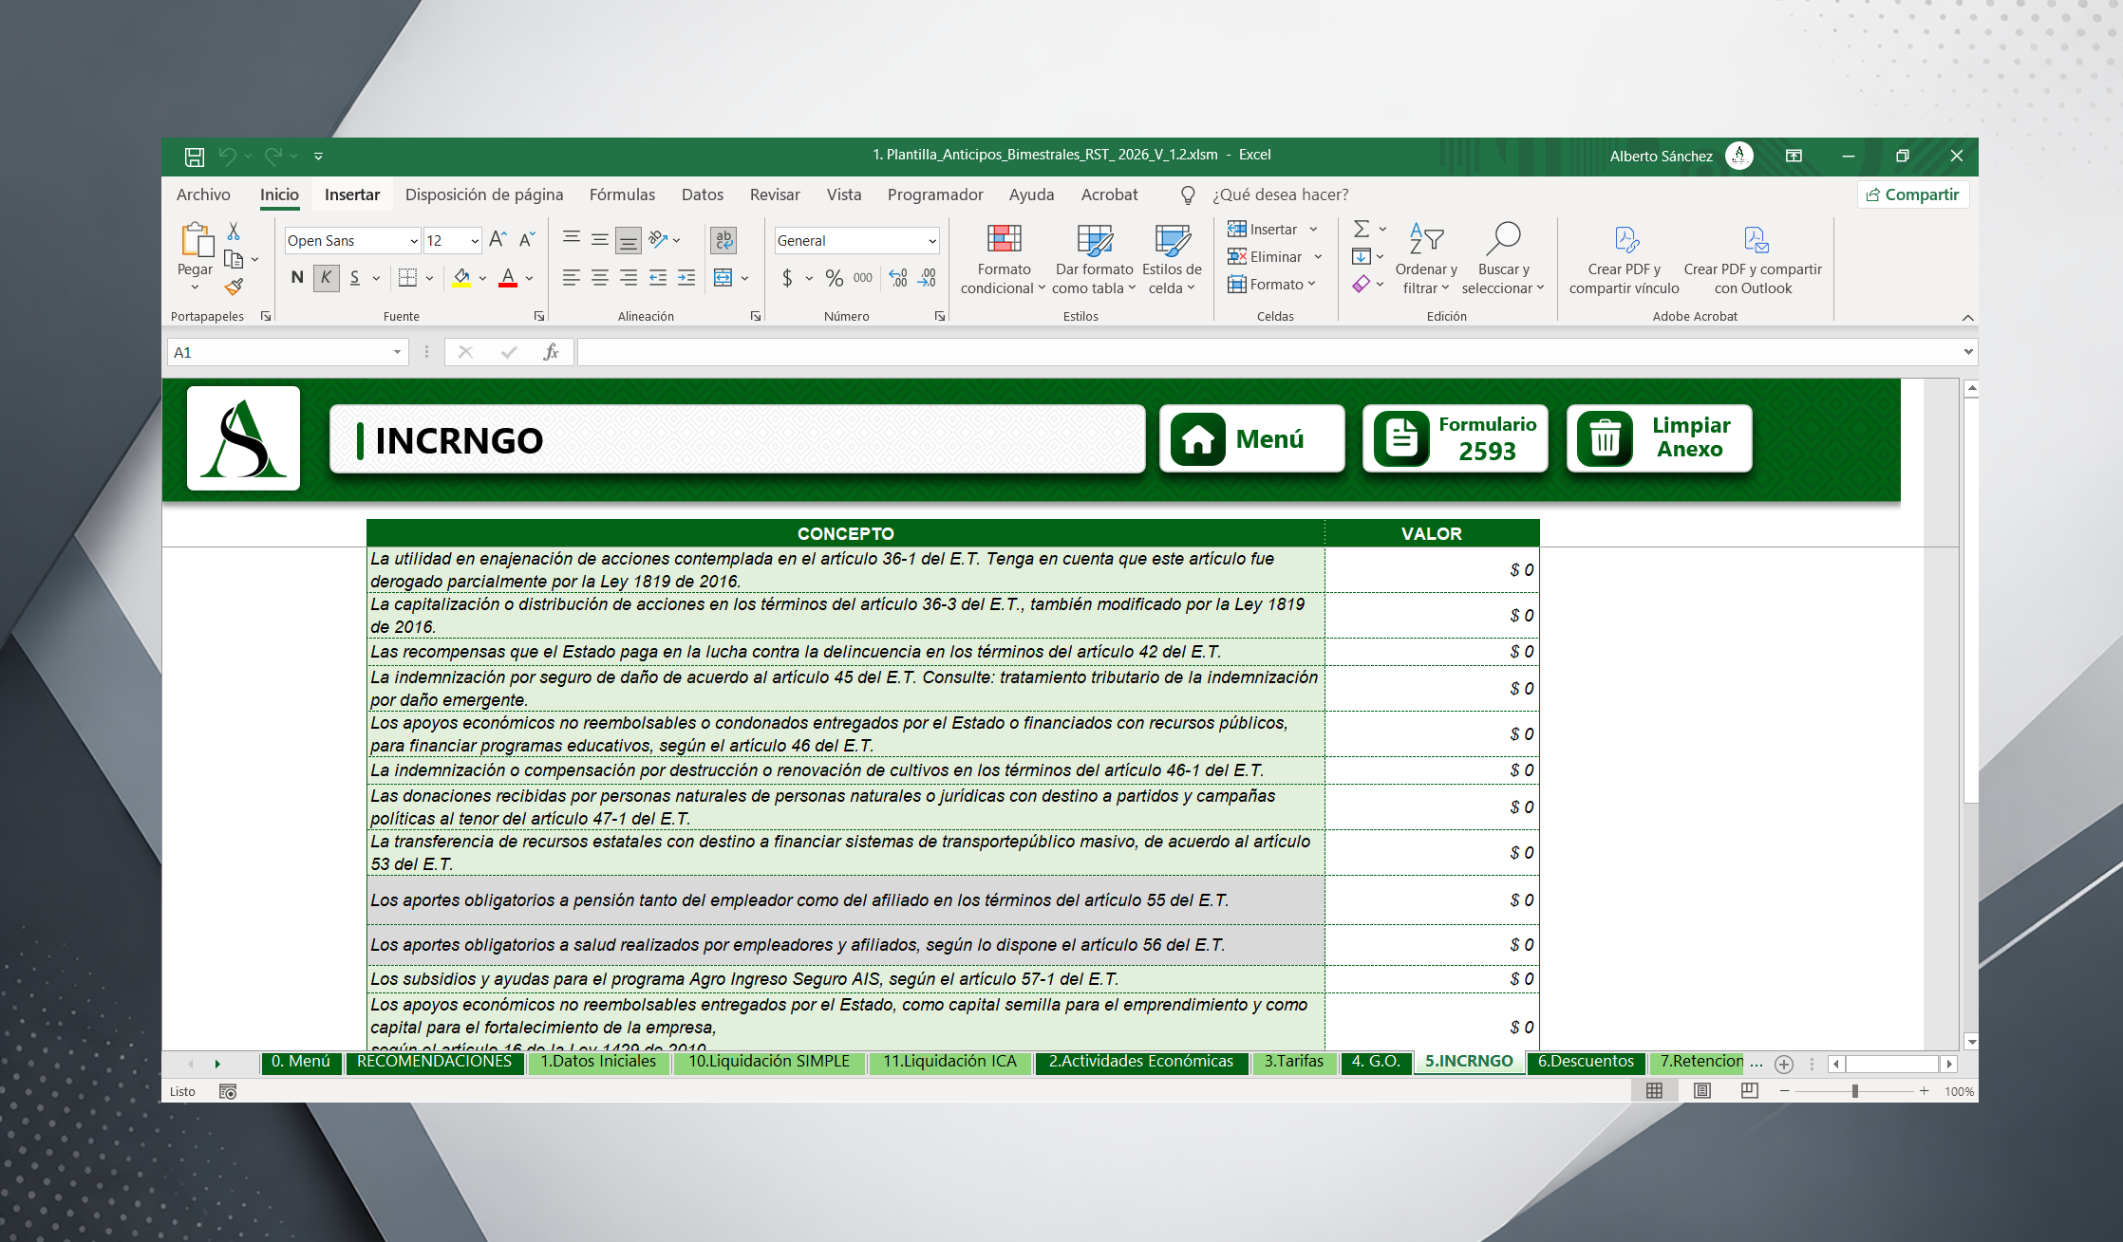Screen dimensions: 2123x1242
Task: Click Merge and Center cells icon
Action: [723, 278]
